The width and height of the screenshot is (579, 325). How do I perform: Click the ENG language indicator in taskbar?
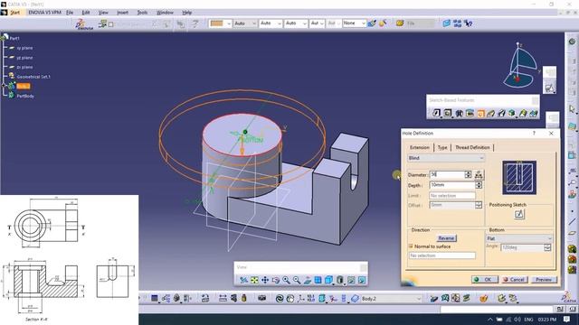(528, 320)
